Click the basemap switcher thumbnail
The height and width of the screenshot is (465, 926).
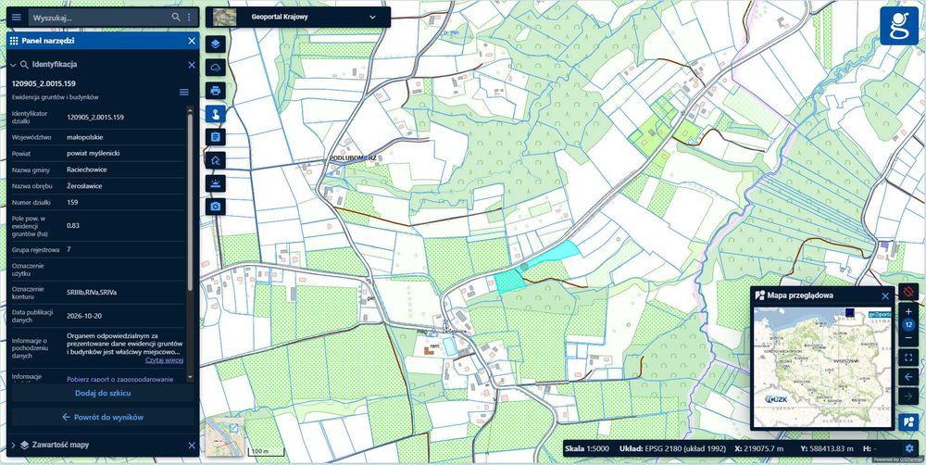coord(224,436)
